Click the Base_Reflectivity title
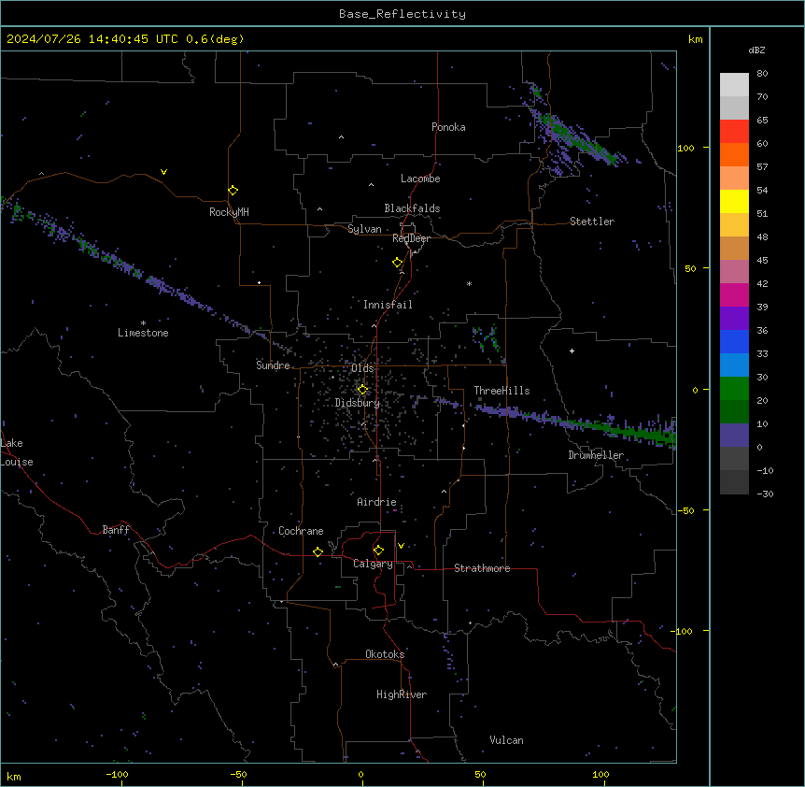Viewport: 805px width, 787px height. 402,14
